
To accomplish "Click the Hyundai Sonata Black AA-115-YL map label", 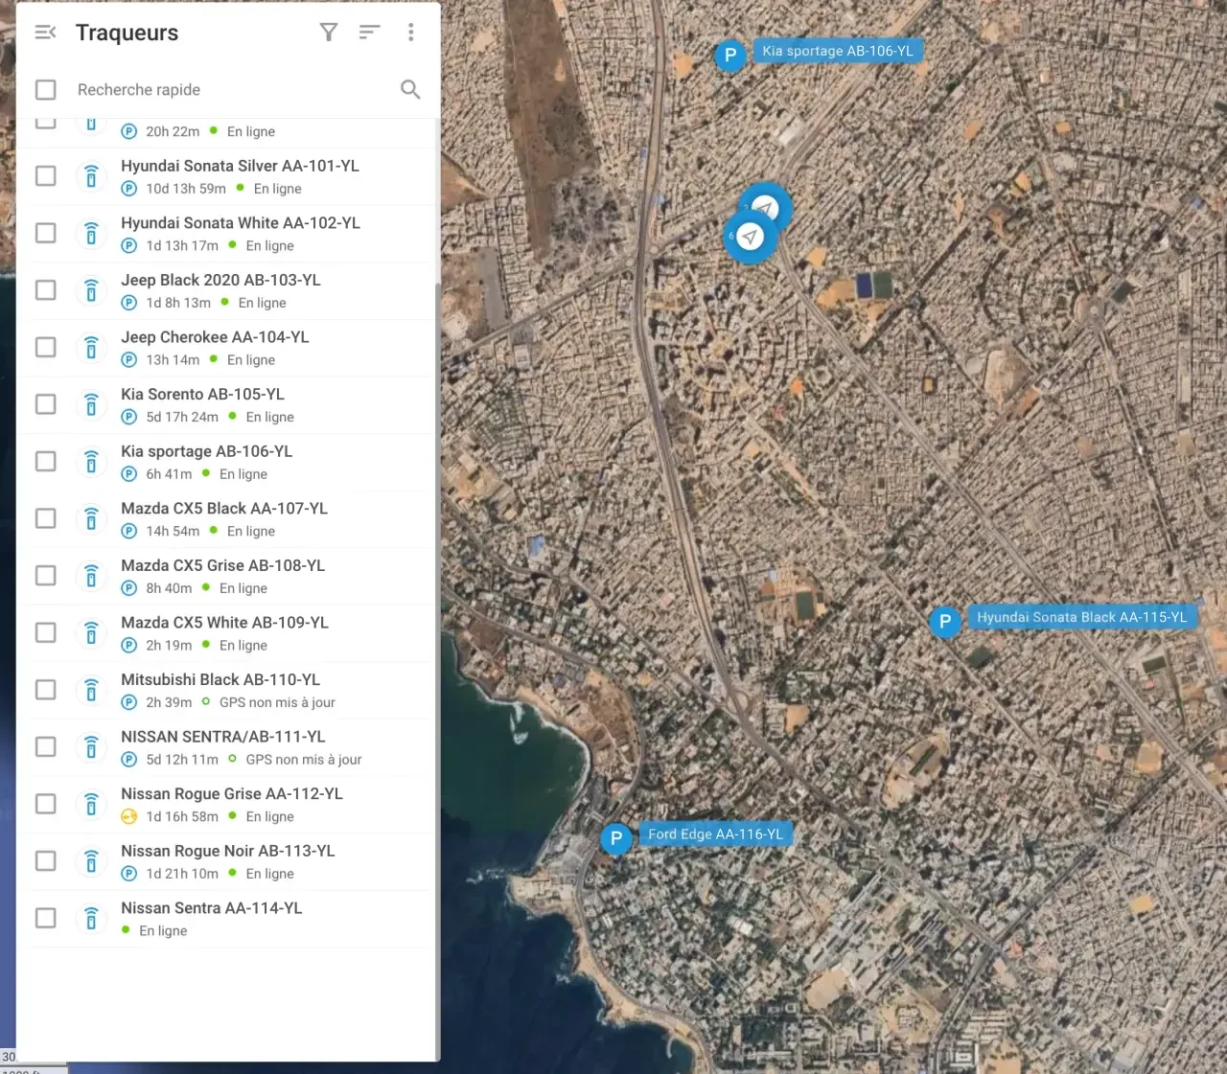I will (1082, 617).
